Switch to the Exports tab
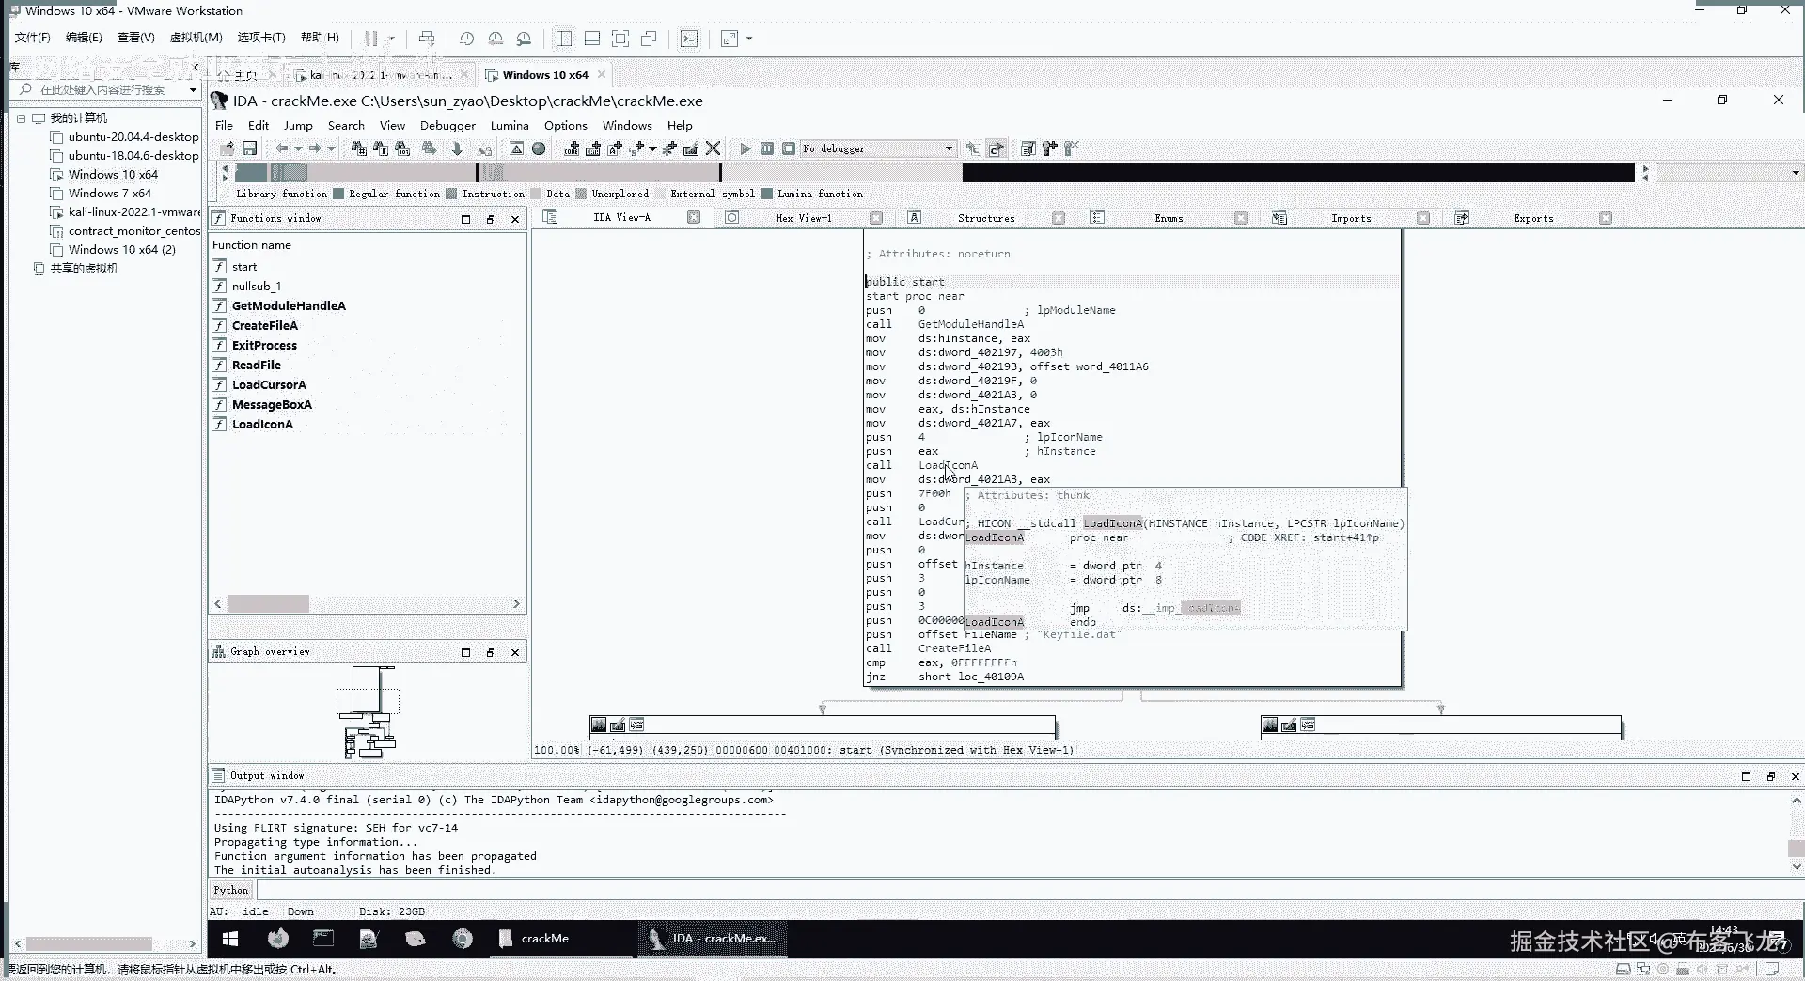 click(1533, 218)
